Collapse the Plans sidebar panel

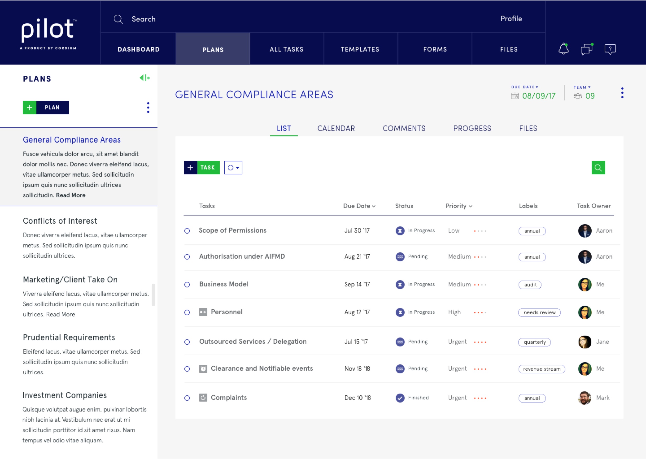tap(144, 78)
